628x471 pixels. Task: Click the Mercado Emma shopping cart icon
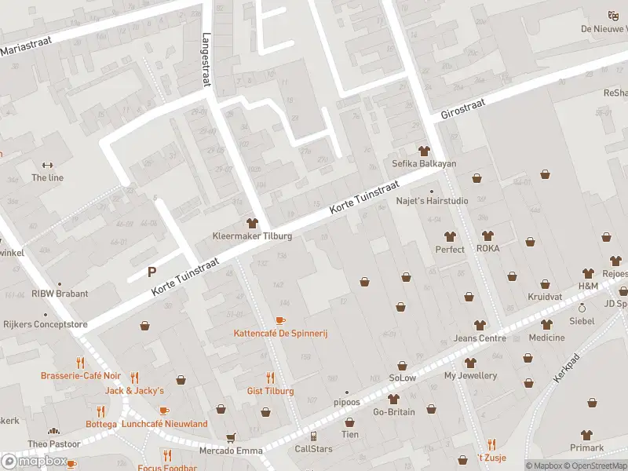click(231, 438)
